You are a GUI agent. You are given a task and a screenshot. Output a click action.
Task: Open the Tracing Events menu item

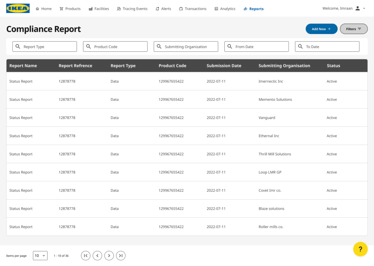tap(132, 9)
